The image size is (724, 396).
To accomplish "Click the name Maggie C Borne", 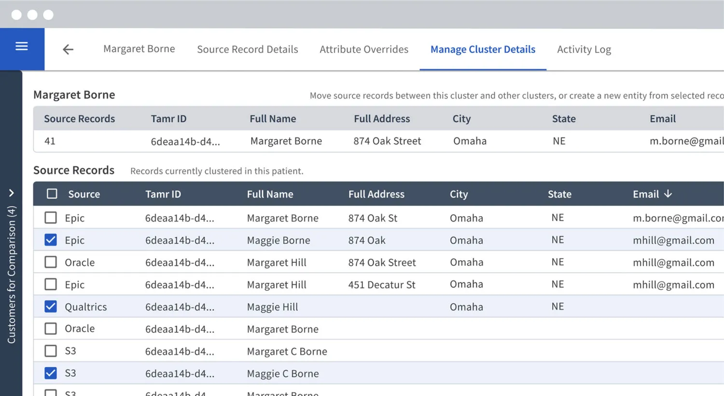I will 283,374.
